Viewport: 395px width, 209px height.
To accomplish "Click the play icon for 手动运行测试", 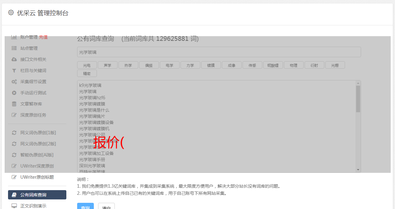I will 14,93.
